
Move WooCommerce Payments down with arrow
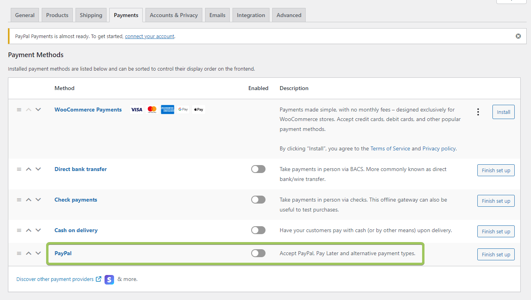(x=38, y=110)
